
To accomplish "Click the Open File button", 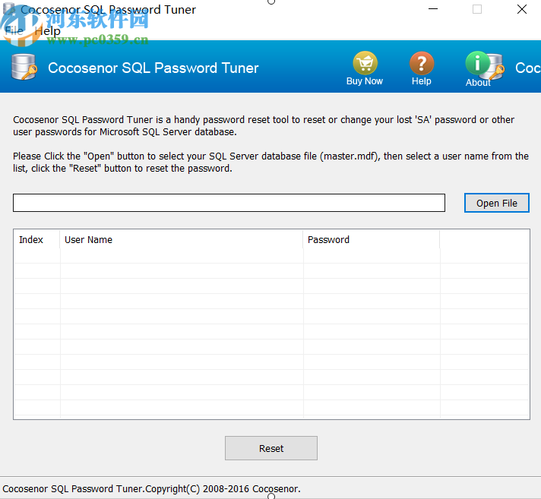I will point(496,203).
